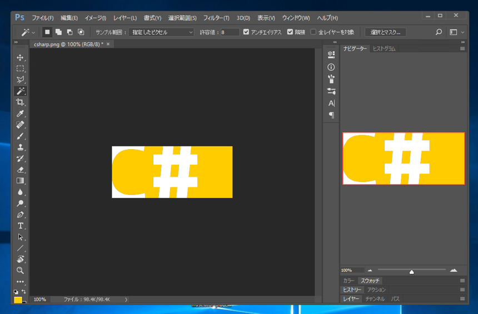Open the edit toolbar ellipsis menu
Viewport: 478px width, 314px height.
click(x=20, y=282)
